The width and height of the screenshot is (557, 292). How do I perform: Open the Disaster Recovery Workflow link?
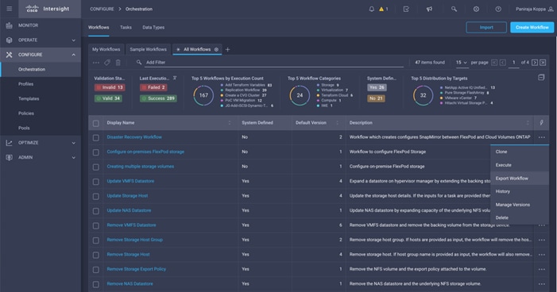(x=134, y=137)
